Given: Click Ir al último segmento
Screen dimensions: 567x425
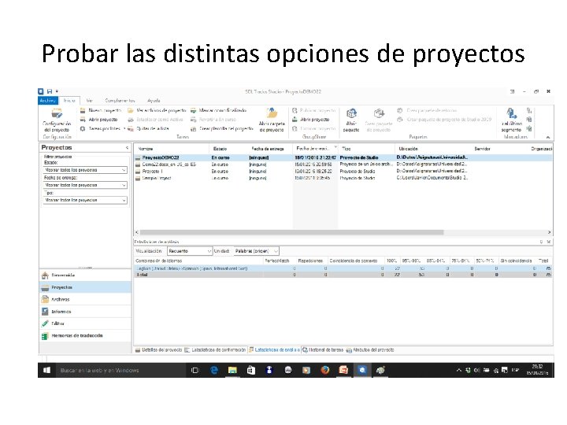Looking at the screenshot, I should coord(511,120).
